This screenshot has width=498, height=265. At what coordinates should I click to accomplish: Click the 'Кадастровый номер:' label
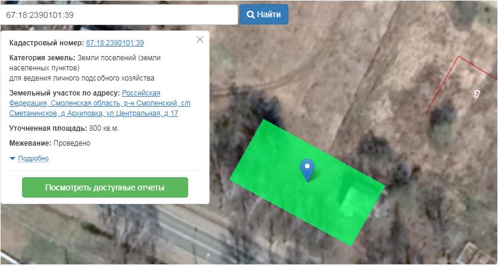pos(47,43)
